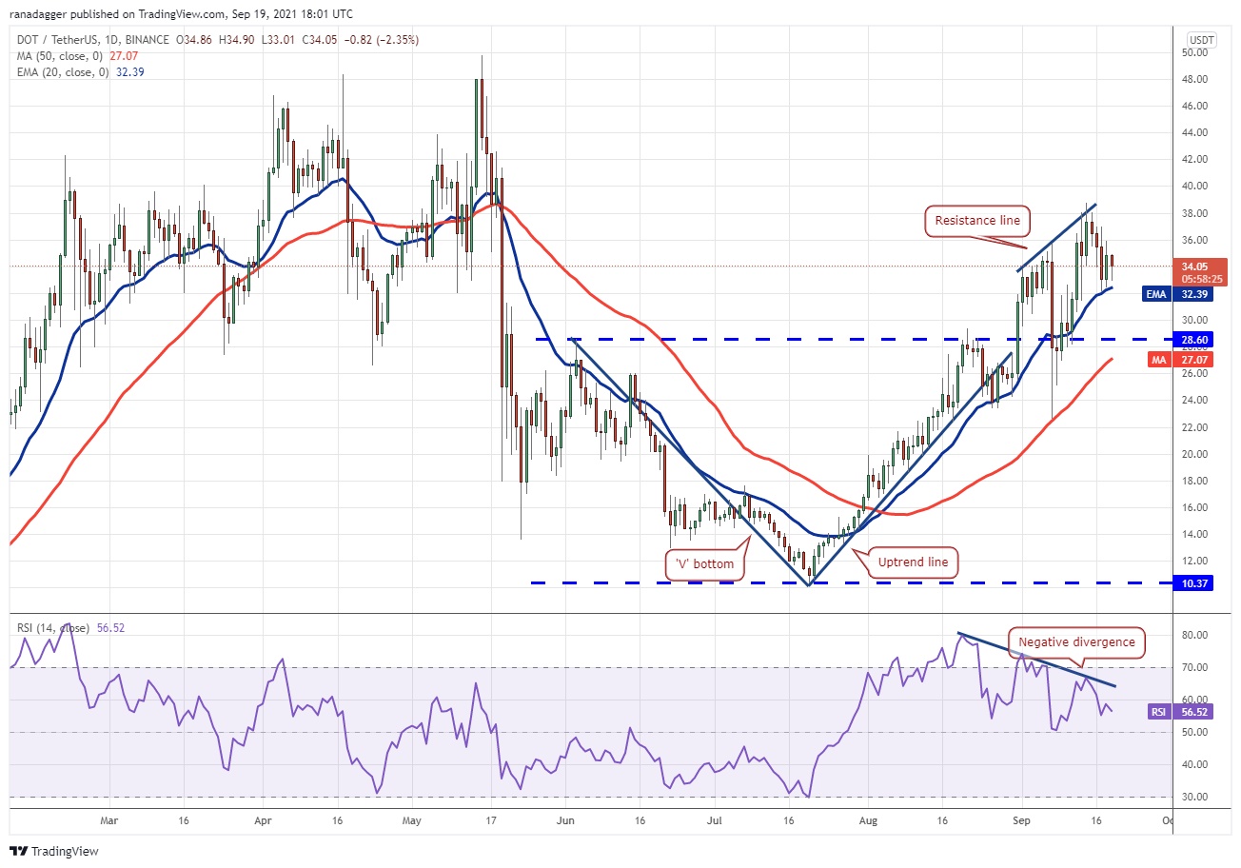This screenshot has width=1241, height=868.
Task: Click the 'Jul' date on the time axis
Action: [714, 819]
